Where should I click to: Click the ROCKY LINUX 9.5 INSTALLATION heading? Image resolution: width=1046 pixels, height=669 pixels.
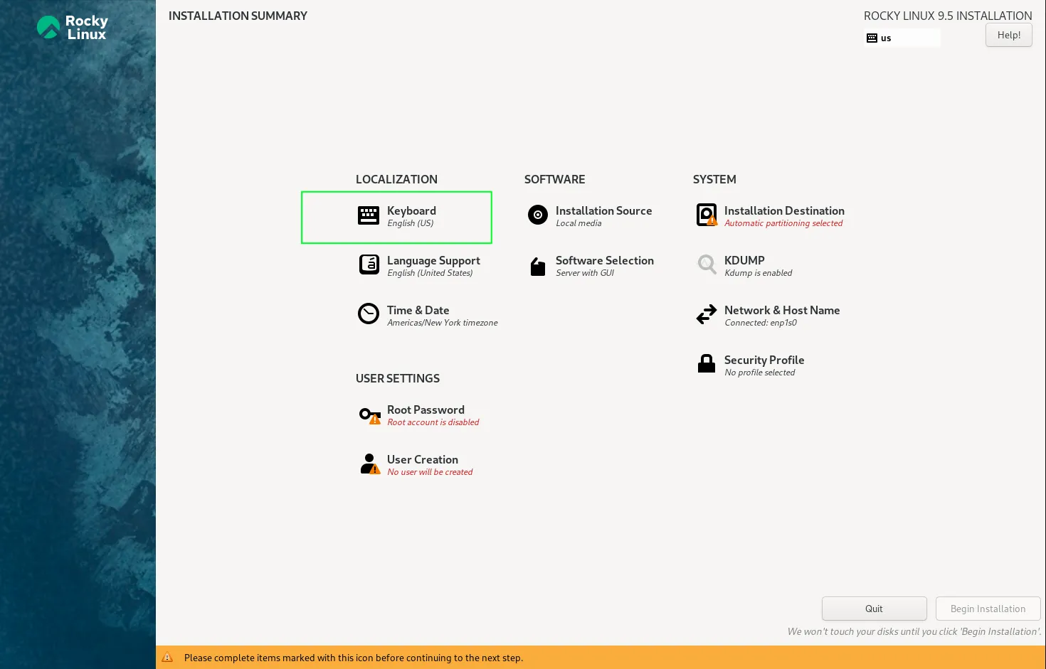[948, 16]
